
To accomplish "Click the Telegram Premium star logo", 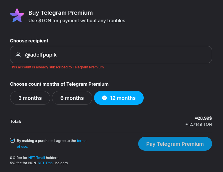I will click(17, 16).
